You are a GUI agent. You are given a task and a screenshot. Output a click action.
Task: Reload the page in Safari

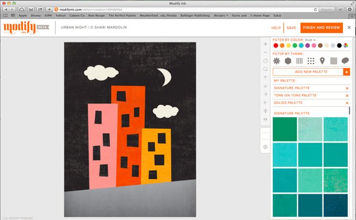(315, 9)
